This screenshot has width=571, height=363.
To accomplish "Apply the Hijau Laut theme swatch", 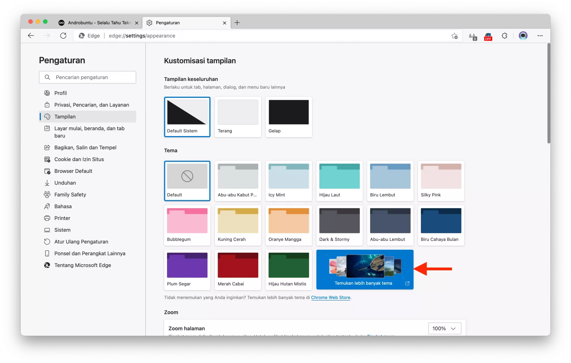I will click(x=339, y=180).
